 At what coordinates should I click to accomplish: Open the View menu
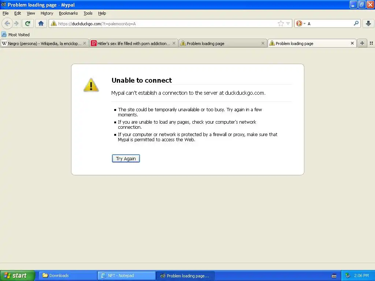coord(31,13)
